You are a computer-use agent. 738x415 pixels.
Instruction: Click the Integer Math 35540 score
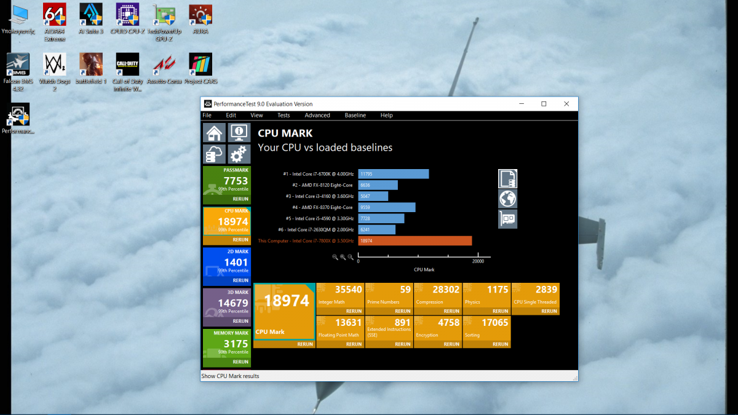click(x=348, y=290)
